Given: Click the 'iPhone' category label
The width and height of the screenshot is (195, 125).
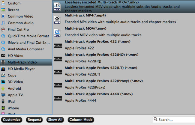Looking at the screenshot, I should pos(13,108).
